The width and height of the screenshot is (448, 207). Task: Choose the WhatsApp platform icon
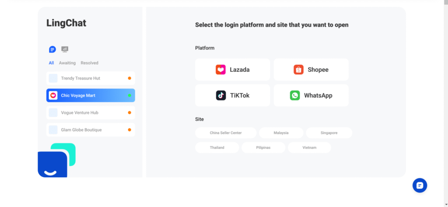point(295,95)
